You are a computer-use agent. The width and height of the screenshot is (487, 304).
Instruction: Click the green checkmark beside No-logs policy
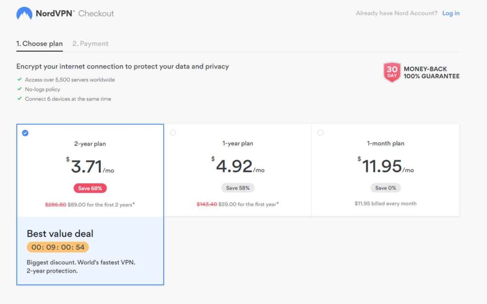pyautogui.click(x=19, y=89)
